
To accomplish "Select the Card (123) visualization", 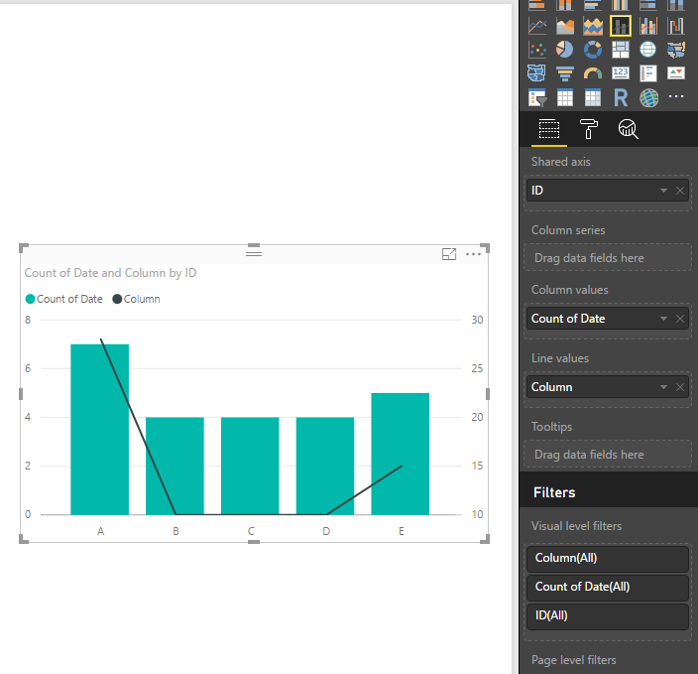I will click(x=620, y=73).
